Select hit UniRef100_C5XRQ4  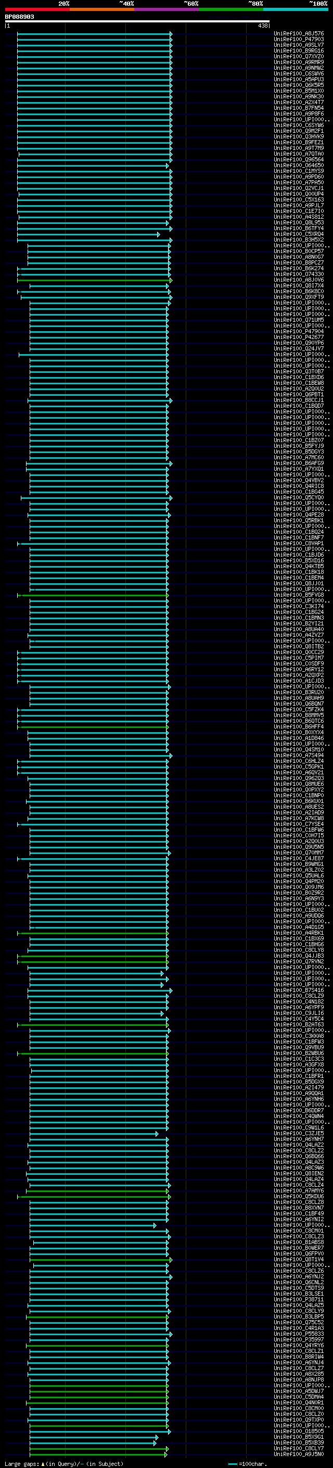pyautogui.click(x=299, y=234)
